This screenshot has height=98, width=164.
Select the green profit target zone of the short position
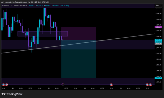tap(78, 59)
